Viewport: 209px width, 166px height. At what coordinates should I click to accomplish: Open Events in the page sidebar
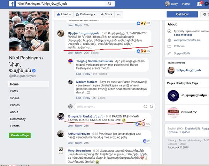tap(15, 126)
